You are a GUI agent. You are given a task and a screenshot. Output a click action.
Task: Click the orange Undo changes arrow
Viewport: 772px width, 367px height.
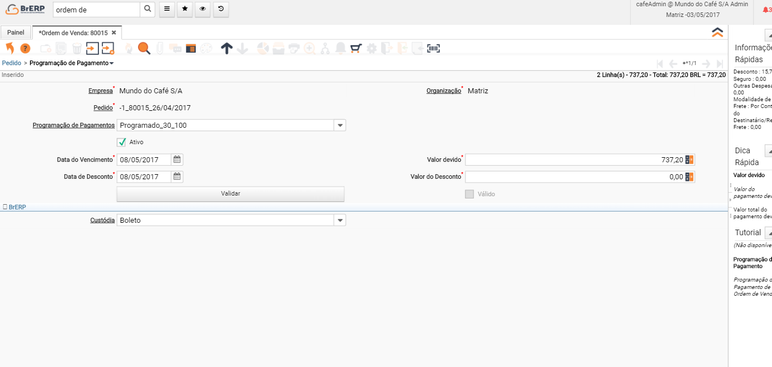click(10, 49)
